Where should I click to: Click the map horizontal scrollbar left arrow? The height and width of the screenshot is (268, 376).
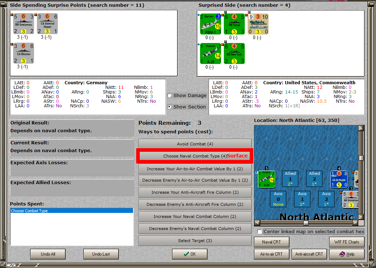click(x=257, y=223)
